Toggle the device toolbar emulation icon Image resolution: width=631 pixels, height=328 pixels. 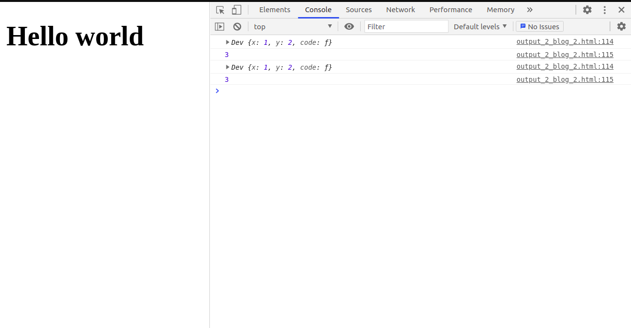pos(236,9)
